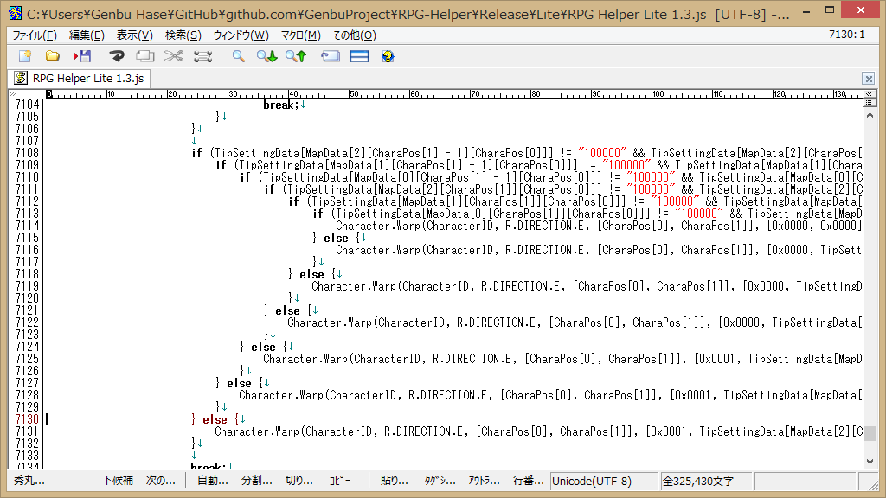Open the 検索(S) menu

click(183, 35)
